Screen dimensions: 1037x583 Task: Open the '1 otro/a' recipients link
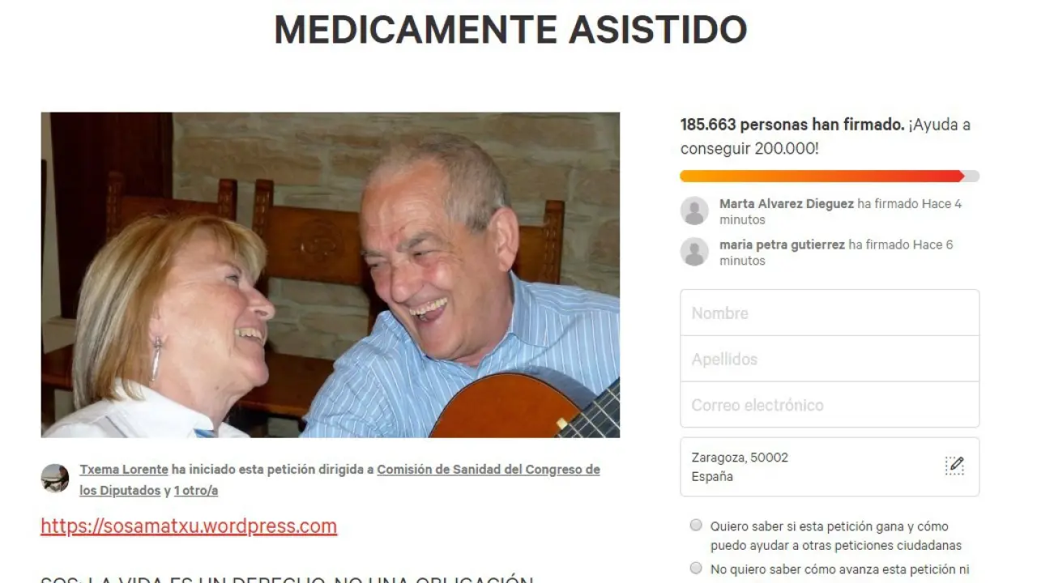(196, 491)
